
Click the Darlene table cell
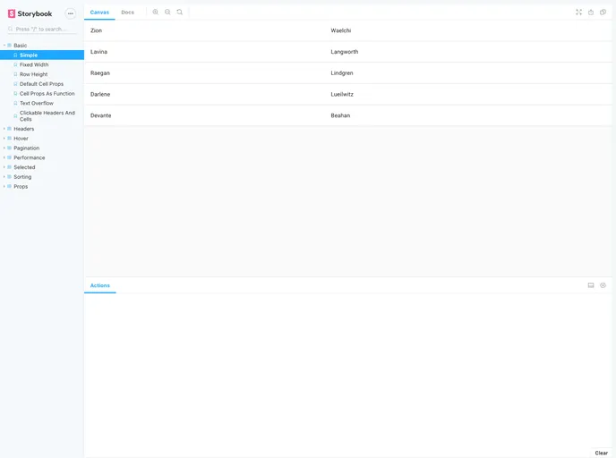click(x=205, y=94)
